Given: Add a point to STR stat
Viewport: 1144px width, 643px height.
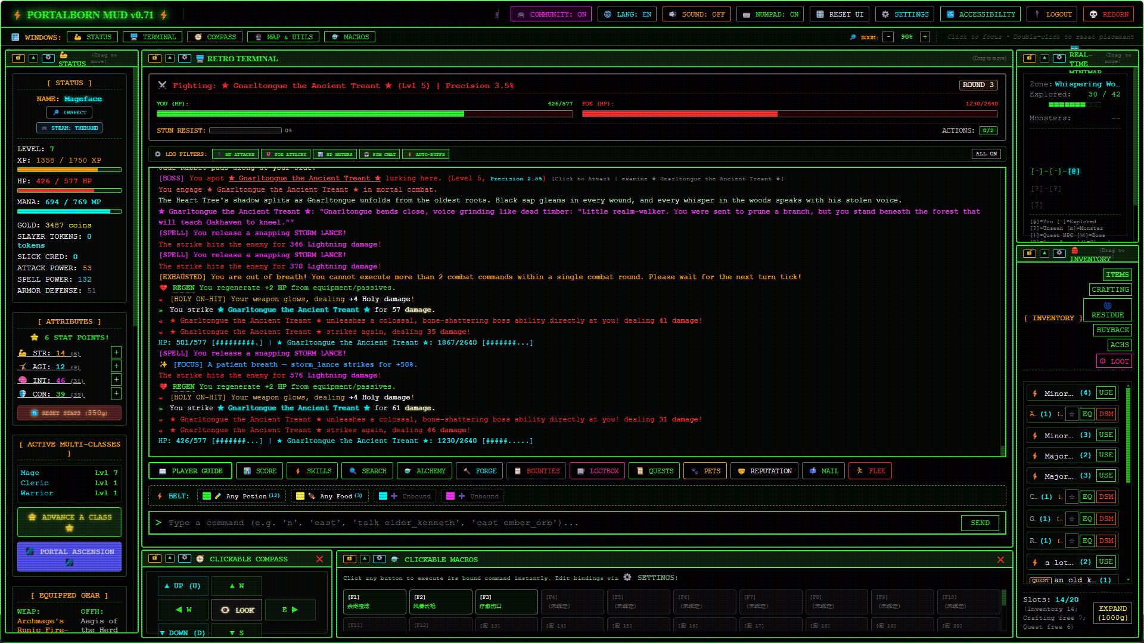Looking at the screenshot, I should click(116, 352).
